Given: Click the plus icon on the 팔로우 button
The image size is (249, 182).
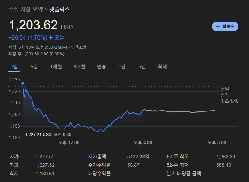Looking at the screenshot, I should tap(218, 26).
